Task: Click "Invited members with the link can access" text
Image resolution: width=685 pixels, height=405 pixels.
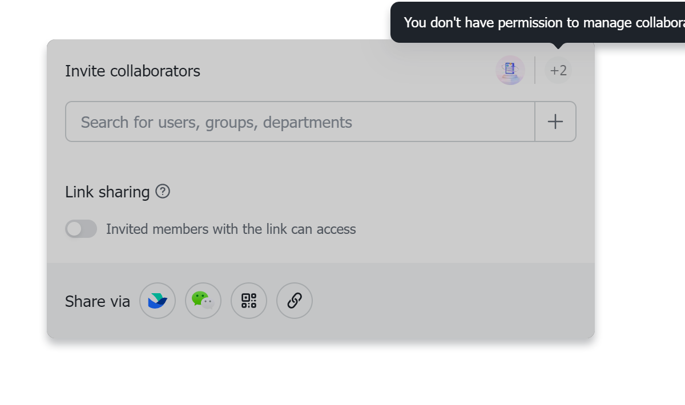Action: point(231,229)
